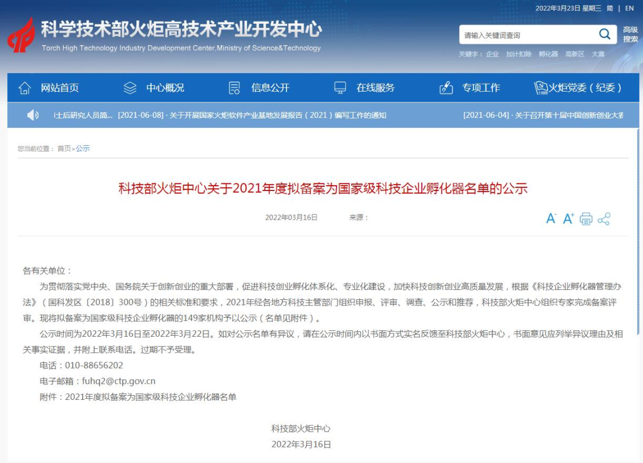
Task: Click the 高新区 keyword link
Action: [575, 54]
